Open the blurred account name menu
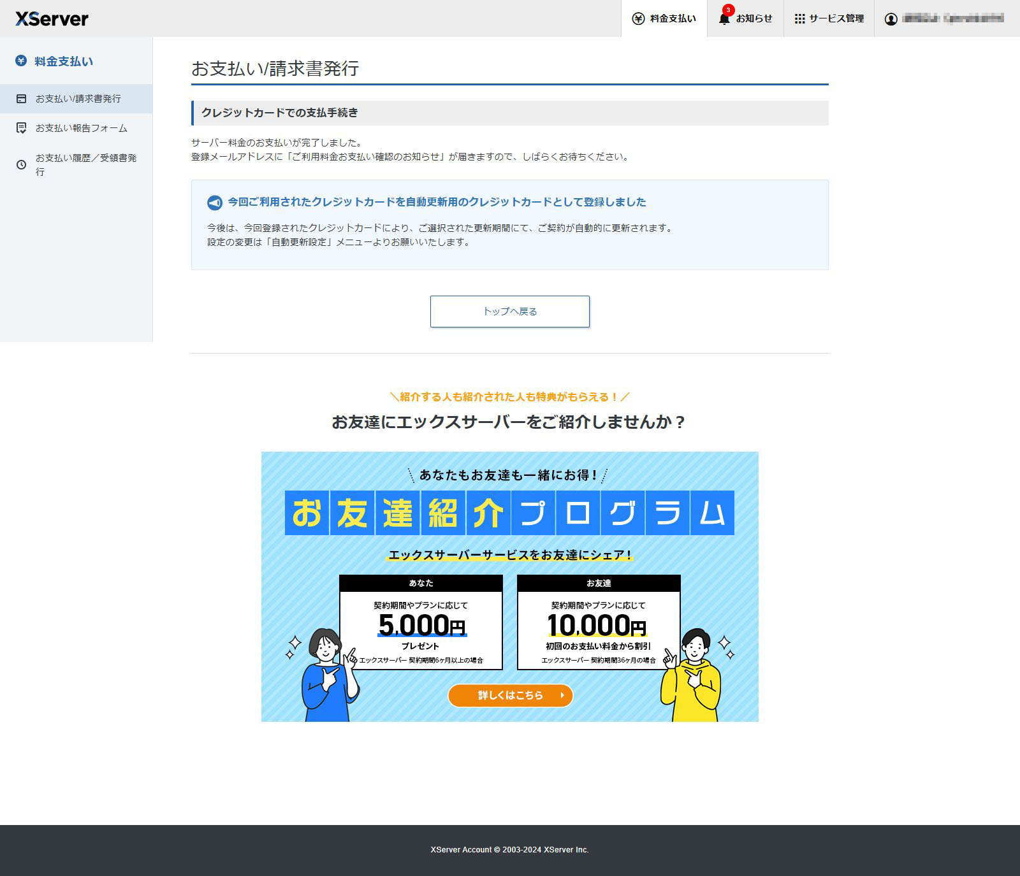 (953, 18)
